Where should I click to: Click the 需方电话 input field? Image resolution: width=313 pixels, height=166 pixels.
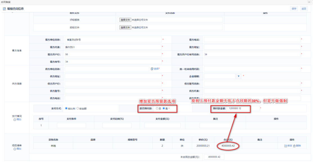252,40
